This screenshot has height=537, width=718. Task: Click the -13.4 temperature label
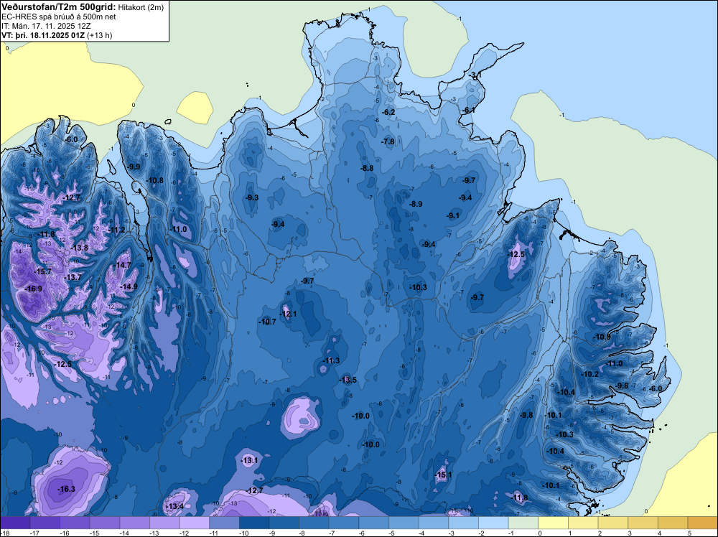click(175, 506)
